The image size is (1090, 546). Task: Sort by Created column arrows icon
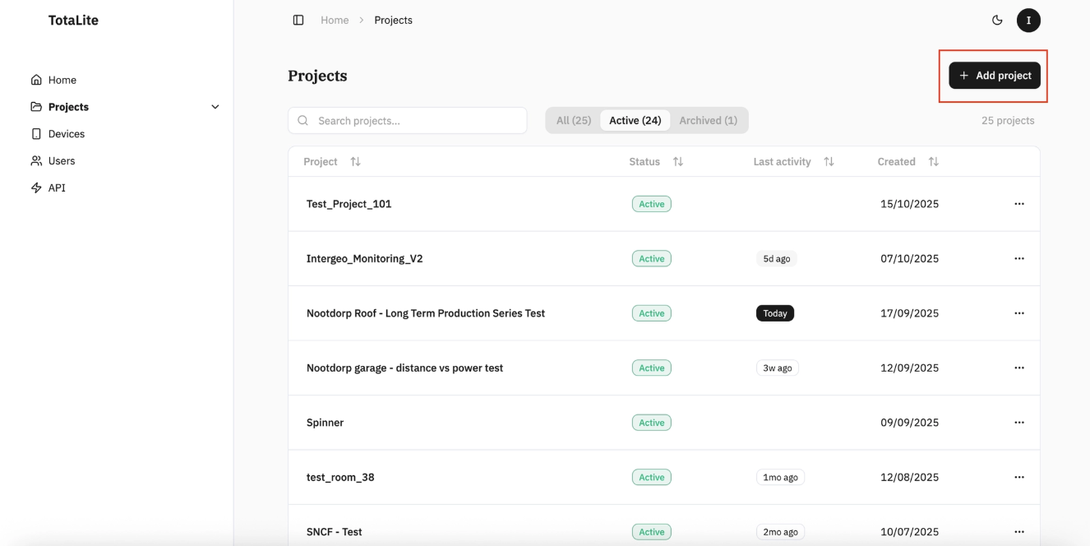(x=933, y=162)
